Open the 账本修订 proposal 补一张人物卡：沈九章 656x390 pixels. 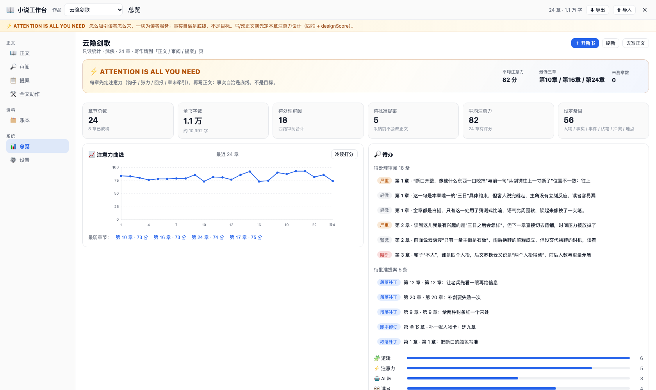point(508,327)
